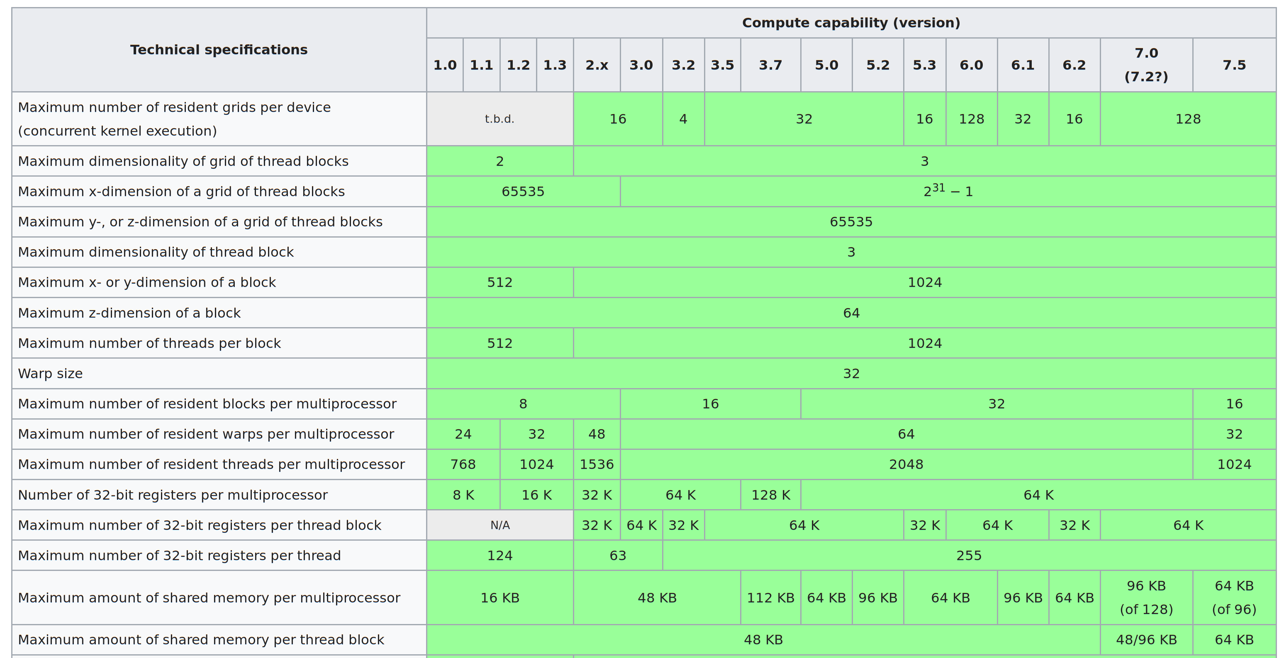Click the gray 'N/A' registers cell
Viewport: 1284px width, 658px height.
(x=499, y=525)
